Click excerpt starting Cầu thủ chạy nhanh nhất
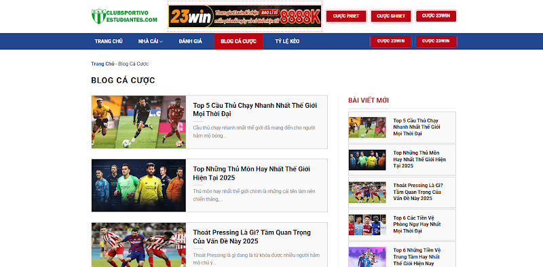The image size is (543, 267). (x=254, y=131)
